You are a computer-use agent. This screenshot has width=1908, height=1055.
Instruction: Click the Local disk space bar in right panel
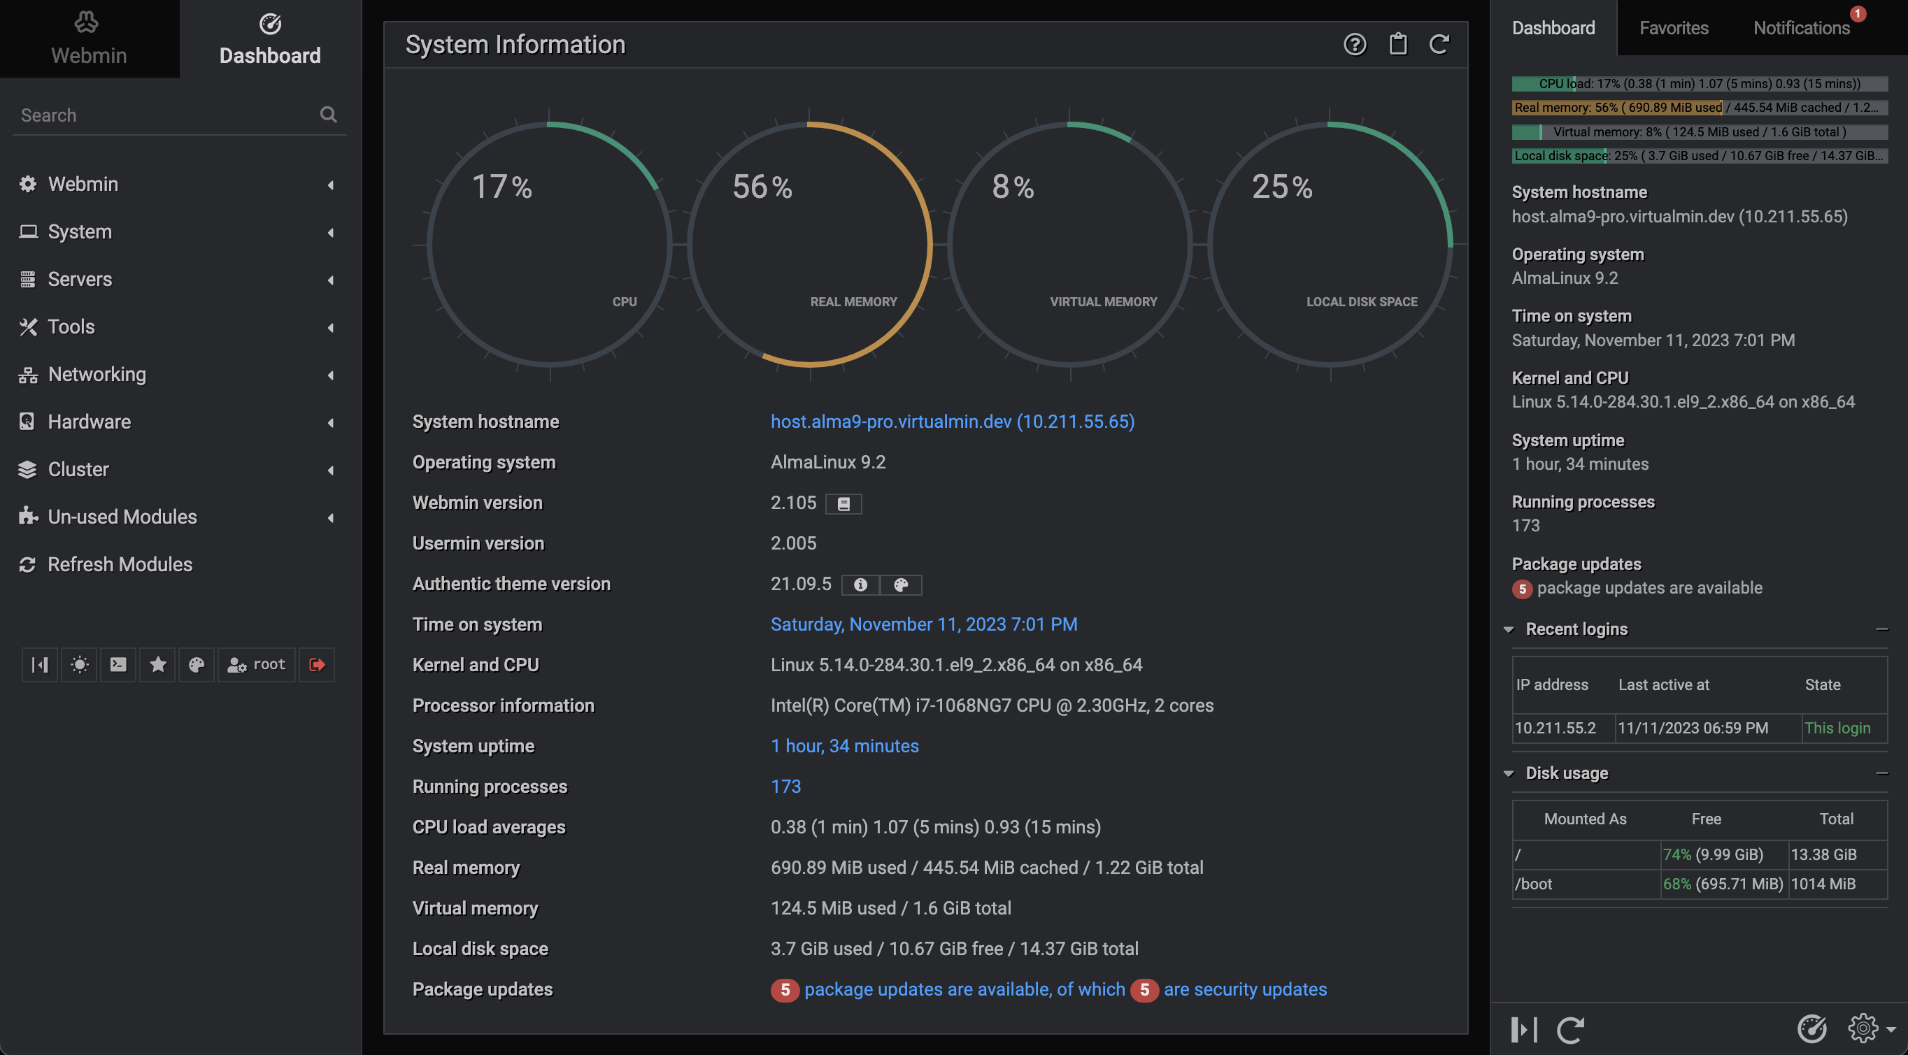point(1699,155)
